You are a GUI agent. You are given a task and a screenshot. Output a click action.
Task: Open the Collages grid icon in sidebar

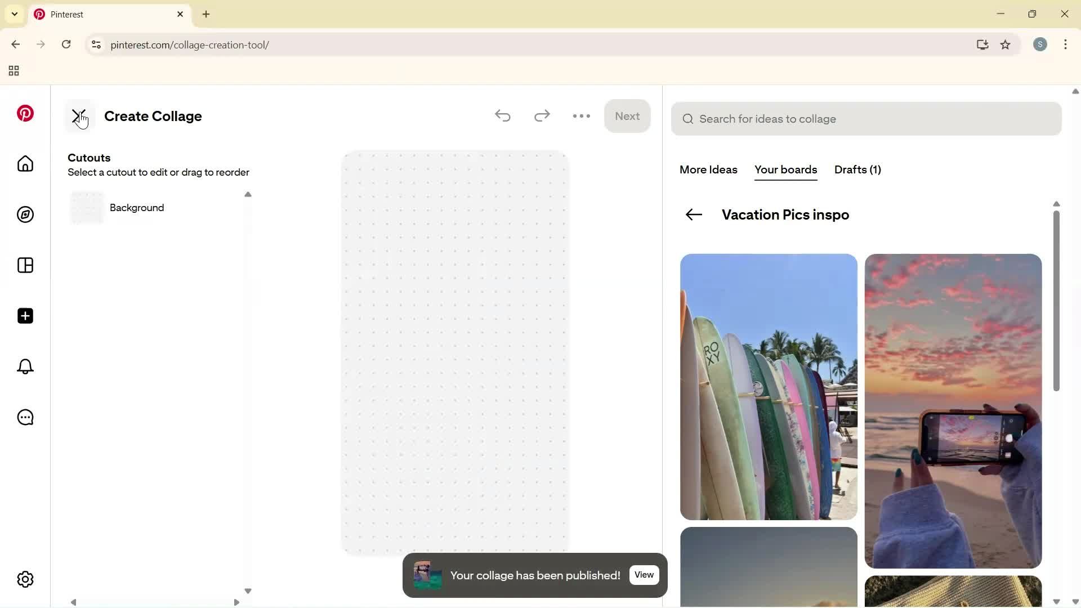coord(25,265)
